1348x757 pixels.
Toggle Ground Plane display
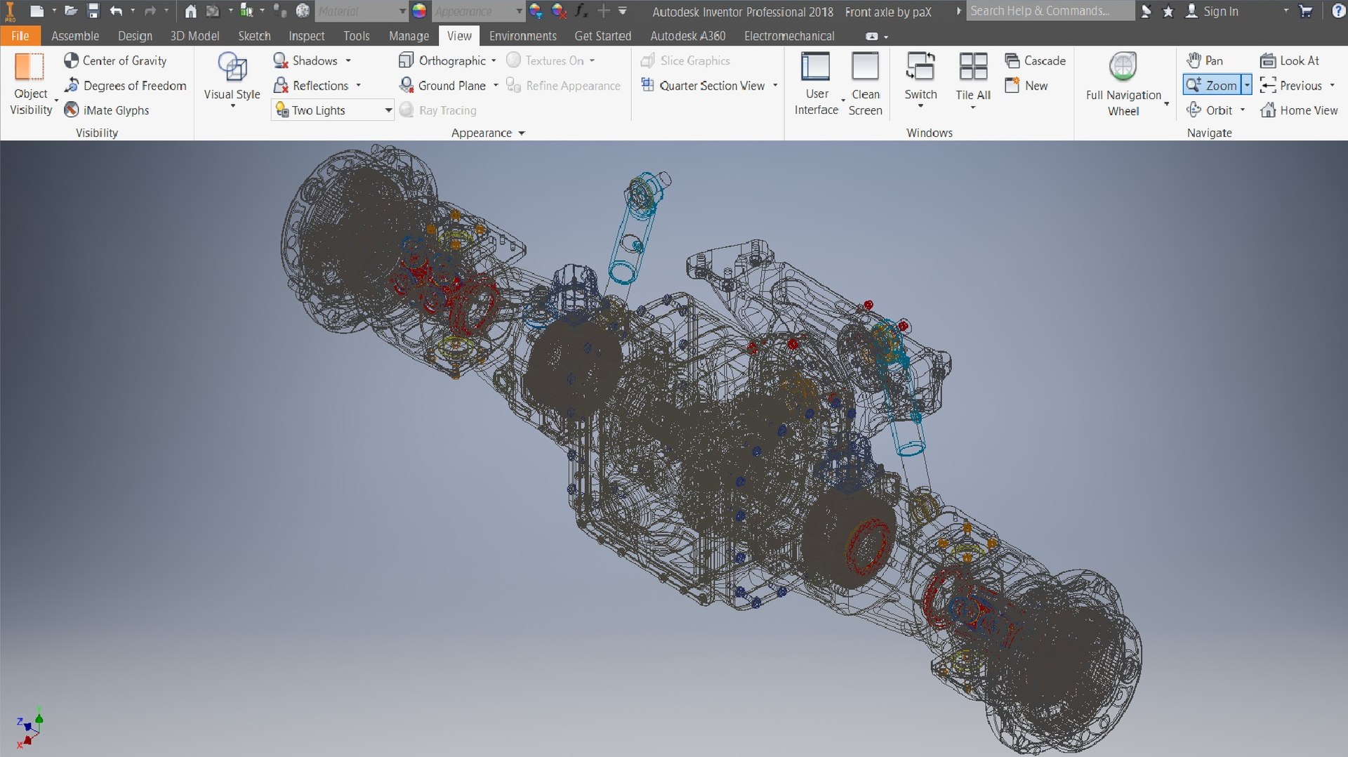pos(443,86)
